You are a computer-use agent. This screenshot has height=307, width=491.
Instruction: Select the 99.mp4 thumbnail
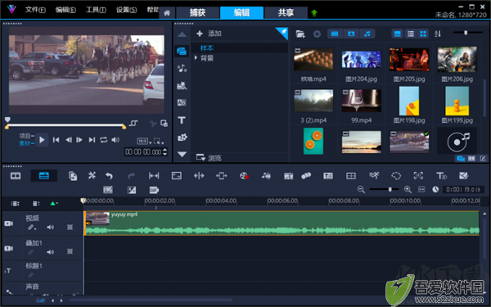click(362, 101)
